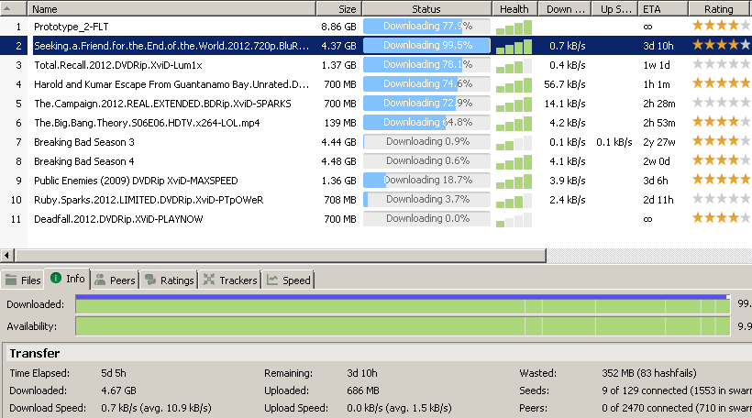Select Seeking.a.Friend.for.the.End.of.the.World torrent

pos(171,46)
